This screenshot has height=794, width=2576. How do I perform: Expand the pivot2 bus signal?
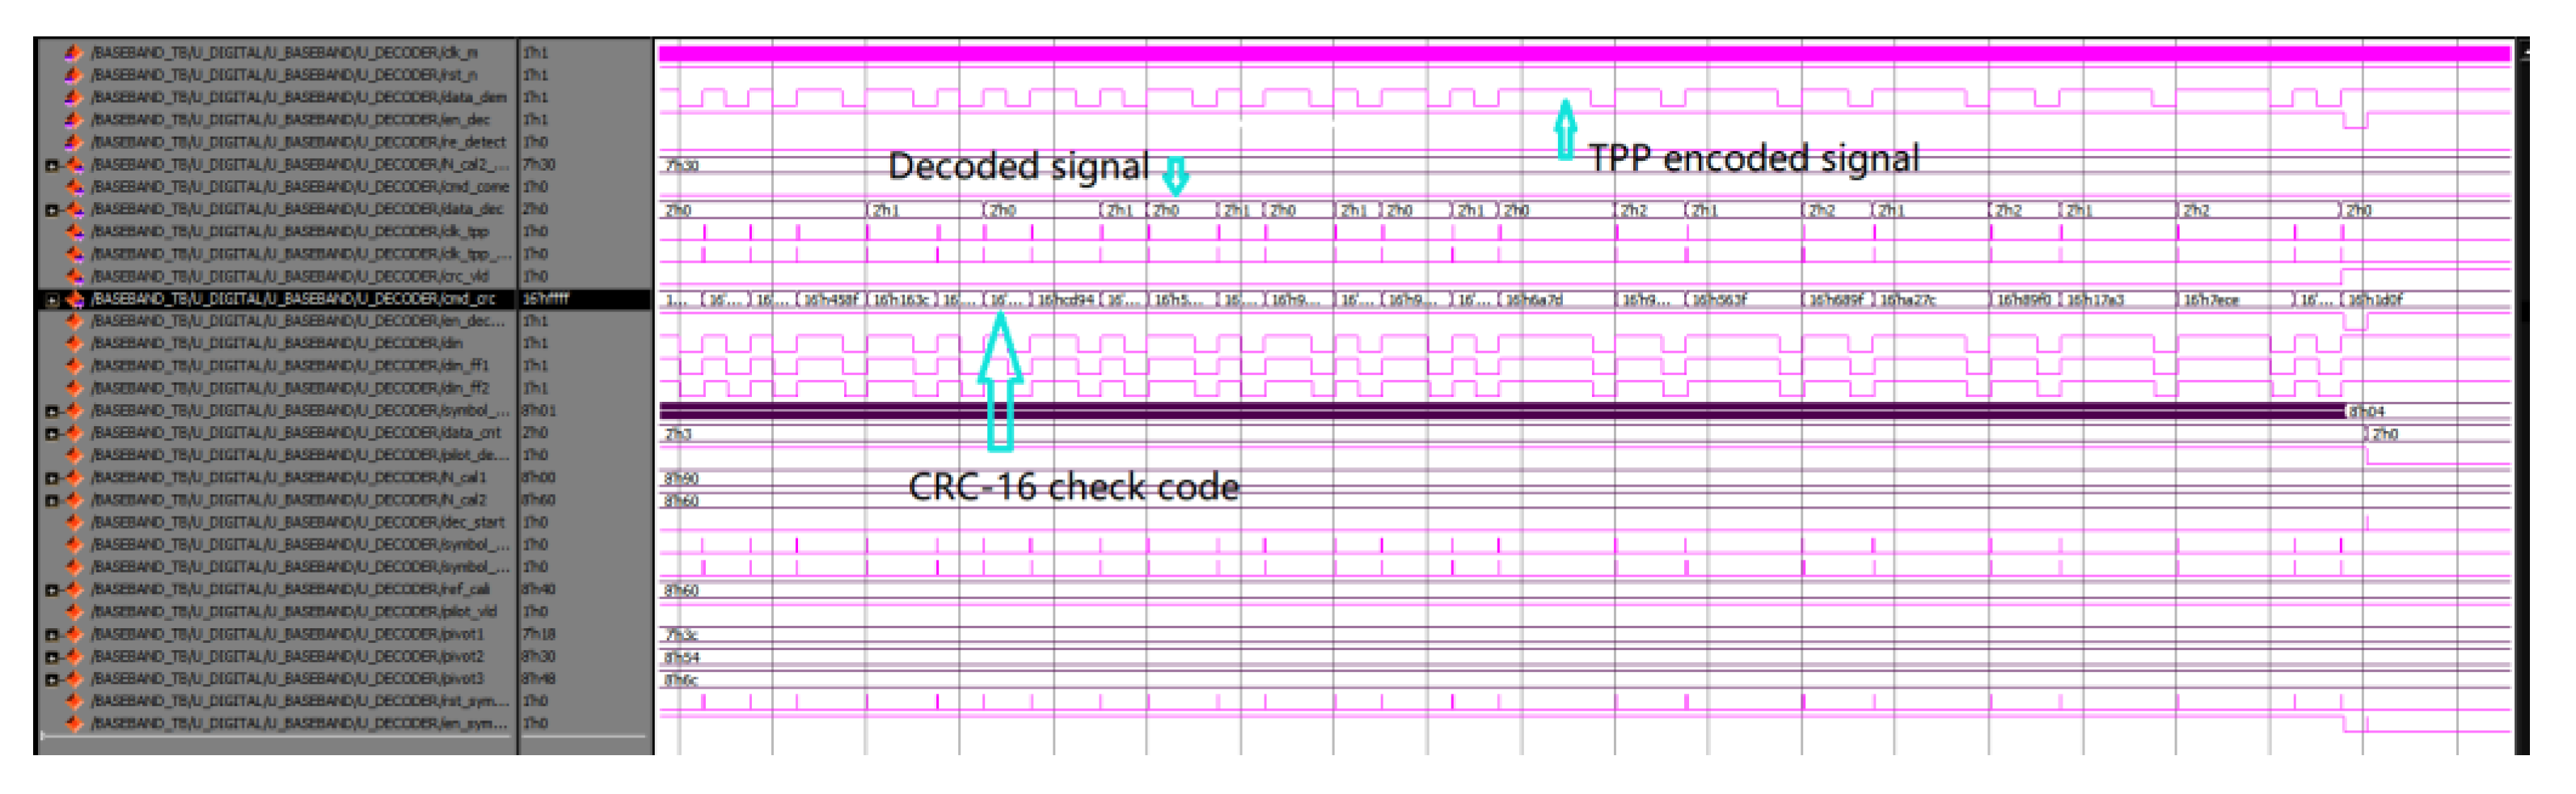tap(52, 658)
